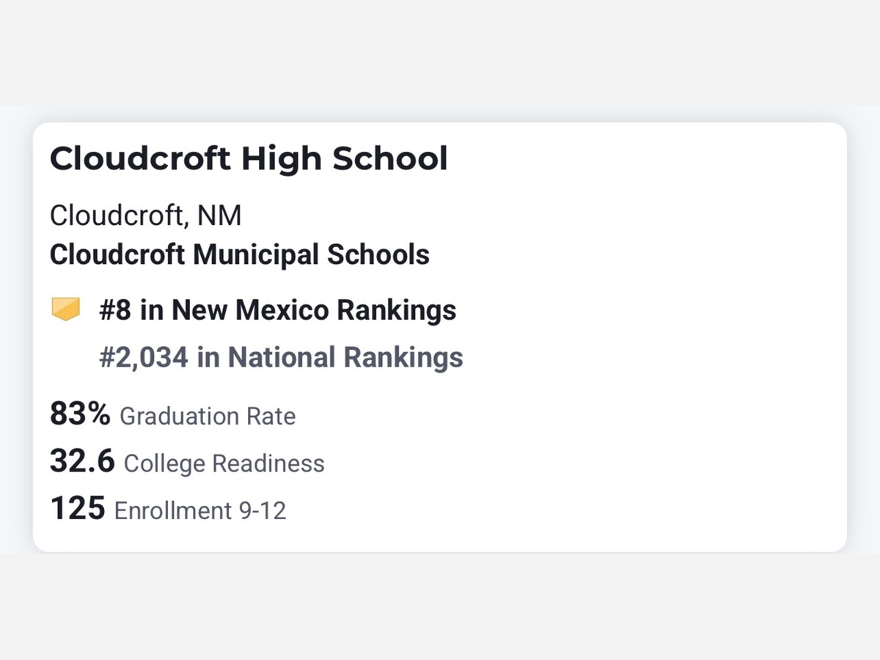The width and height of the screenshot is (880, 660).
Task: Select the Graduation Rate label
Action: tap(208, 417)
